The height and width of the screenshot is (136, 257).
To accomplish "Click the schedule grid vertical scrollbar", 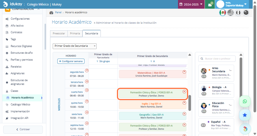I will coord(190,103).
